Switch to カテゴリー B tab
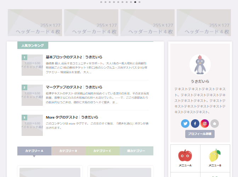 tap(68, 151)
